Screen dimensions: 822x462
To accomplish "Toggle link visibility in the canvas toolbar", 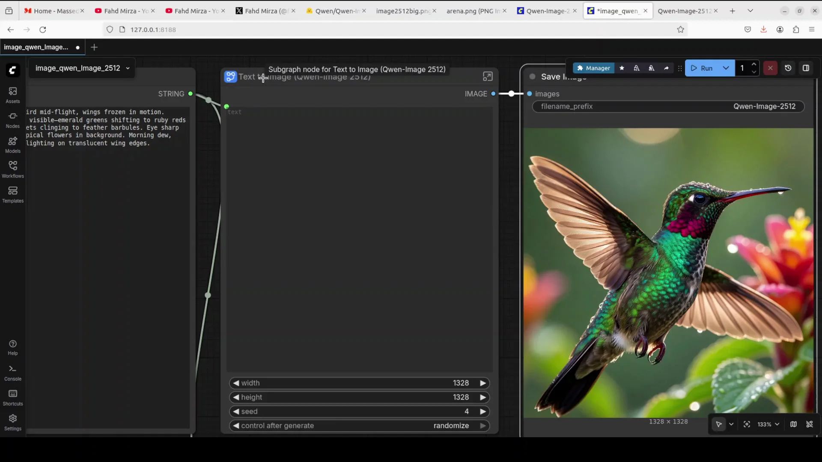I will [810, 424].
